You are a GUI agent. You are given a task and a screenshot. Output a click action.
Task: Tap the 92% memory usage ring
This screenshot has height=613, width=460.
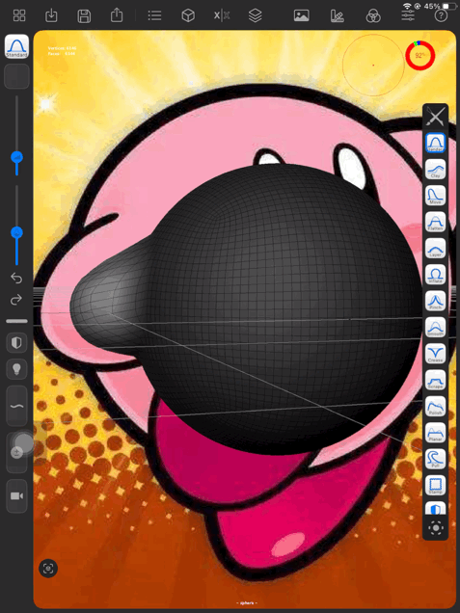coord(419,56)
